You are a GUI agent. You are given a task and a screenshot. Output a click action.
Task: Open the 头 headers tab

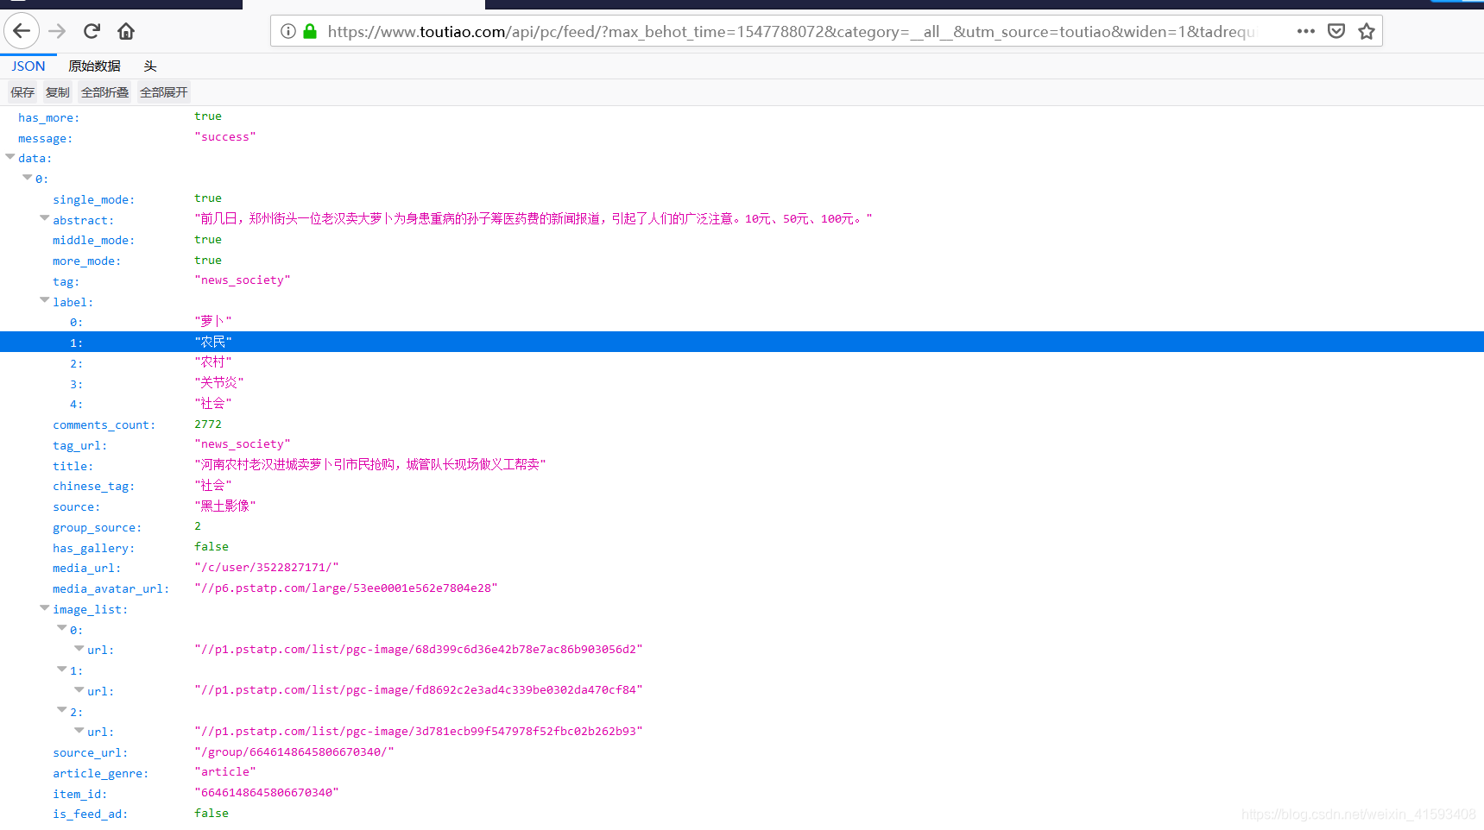coord(150,66)
